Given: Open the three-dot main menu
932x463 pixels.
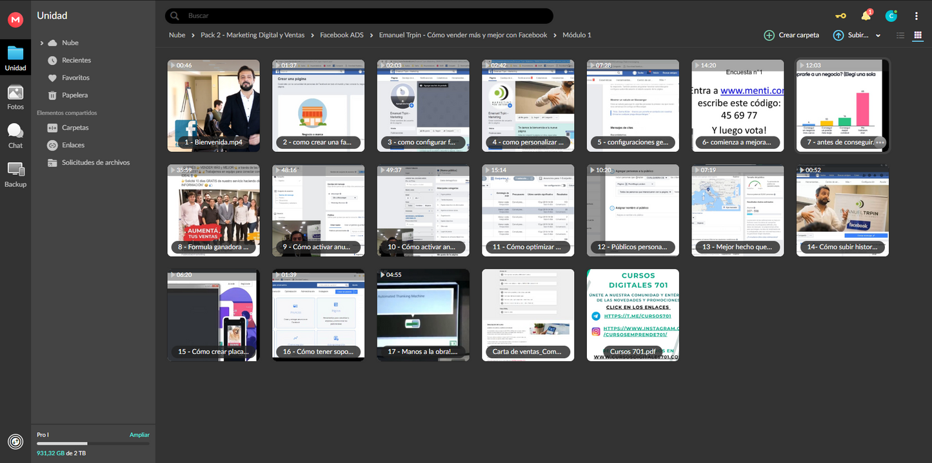Looking at the screenshot, I should click(917, 16).
